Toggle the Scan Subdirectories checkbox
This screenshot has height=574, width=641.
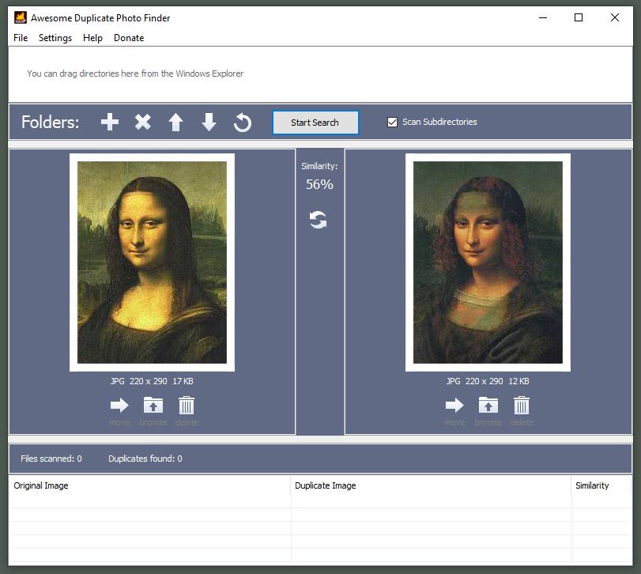pyautogui.click(x=392, y=122)
